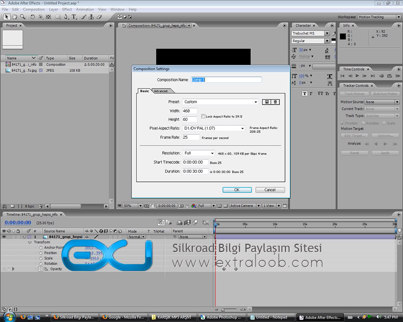This screenshot has width=403, height=322.
Task: Click the first frame button in Time Controls
Action: tap(342, 76)
